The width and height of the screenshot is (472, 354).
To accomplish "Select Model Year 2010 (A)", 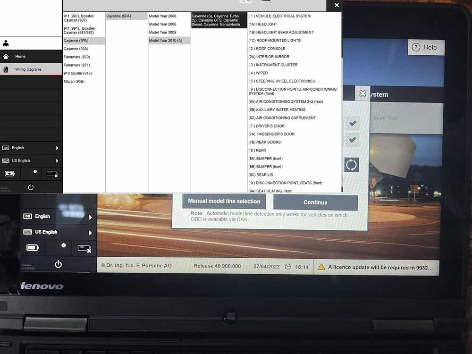I will click(169, 41).
